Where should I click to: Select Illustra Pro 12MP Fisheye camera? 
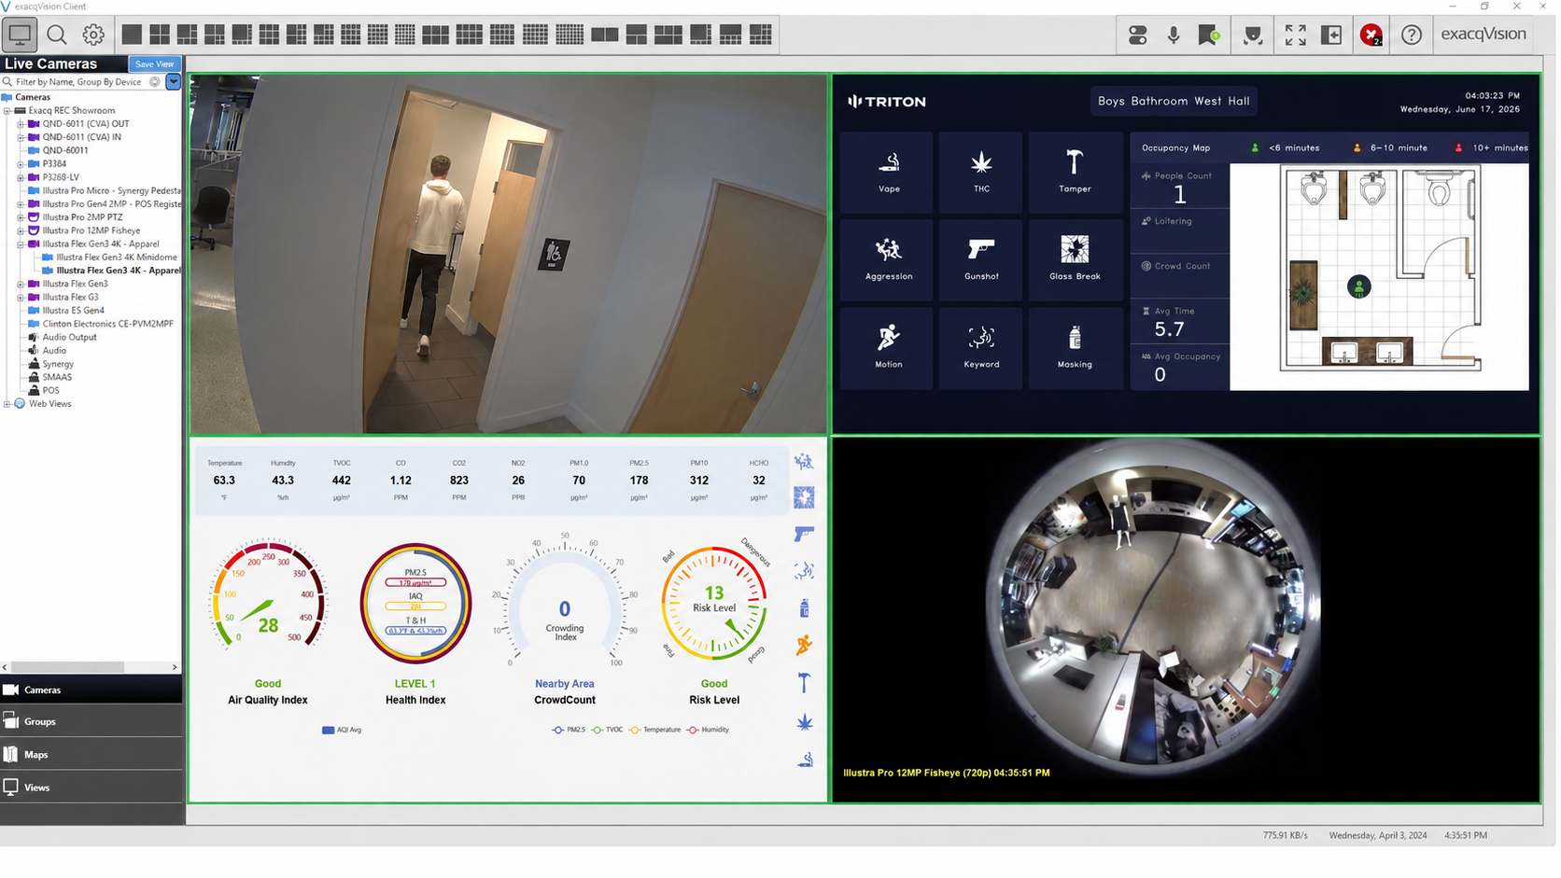(91, 230)
